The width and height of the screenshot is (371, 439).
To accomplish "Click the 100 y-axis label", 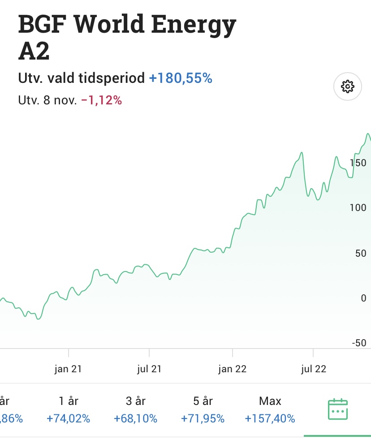I will [358, 208].
